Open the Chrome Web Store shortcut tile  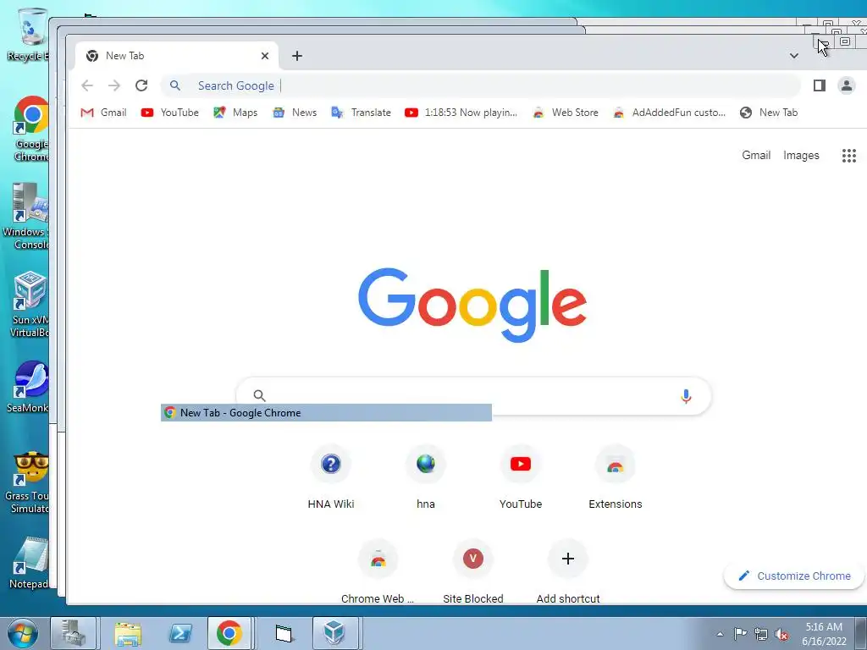coord(378,572)
